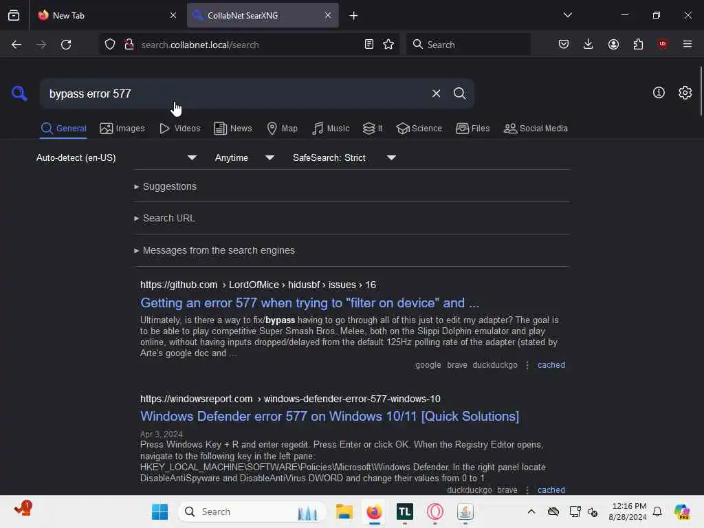
Task: Focus the SearXNG query input field
Action: [x=236, y=93]
